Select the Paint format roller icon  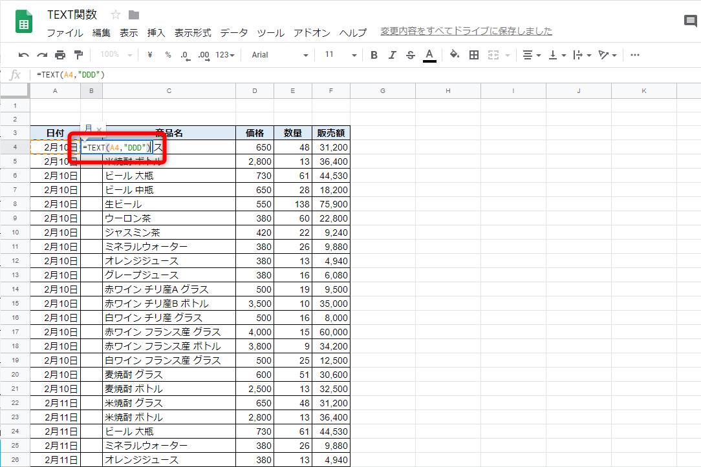[x=78, y=55]
